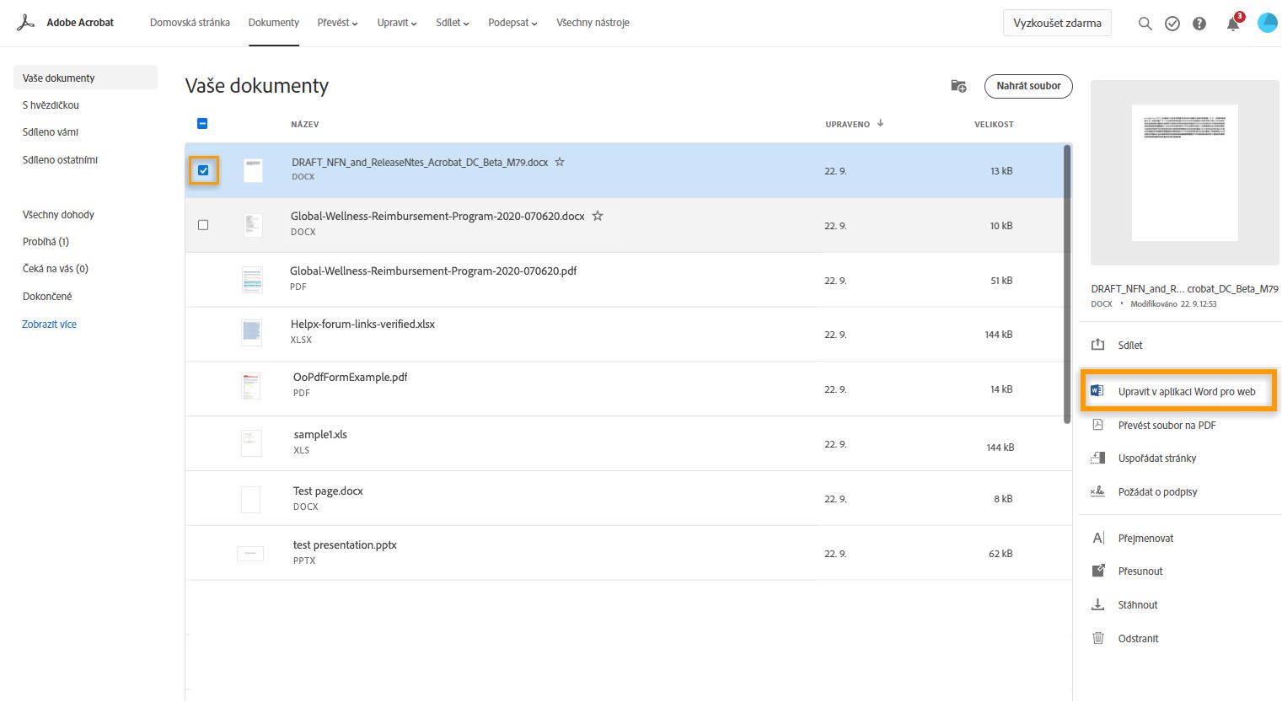This screenshot has width=1282, height=708.
Task: Open the search magnifier icon
Action: pyautogui.click(x=1145, y=24)
